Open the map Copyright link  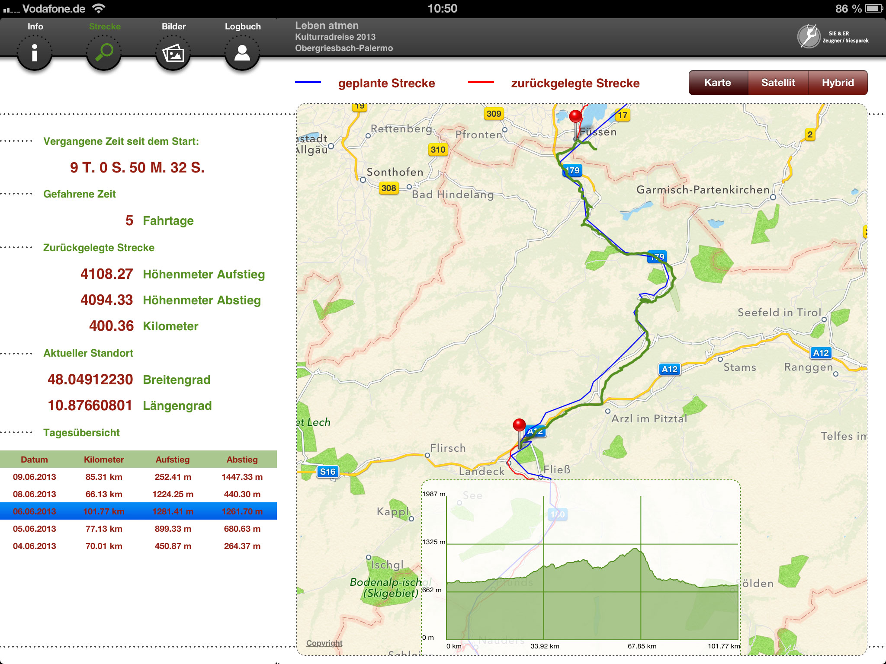(x=324, y=643)
